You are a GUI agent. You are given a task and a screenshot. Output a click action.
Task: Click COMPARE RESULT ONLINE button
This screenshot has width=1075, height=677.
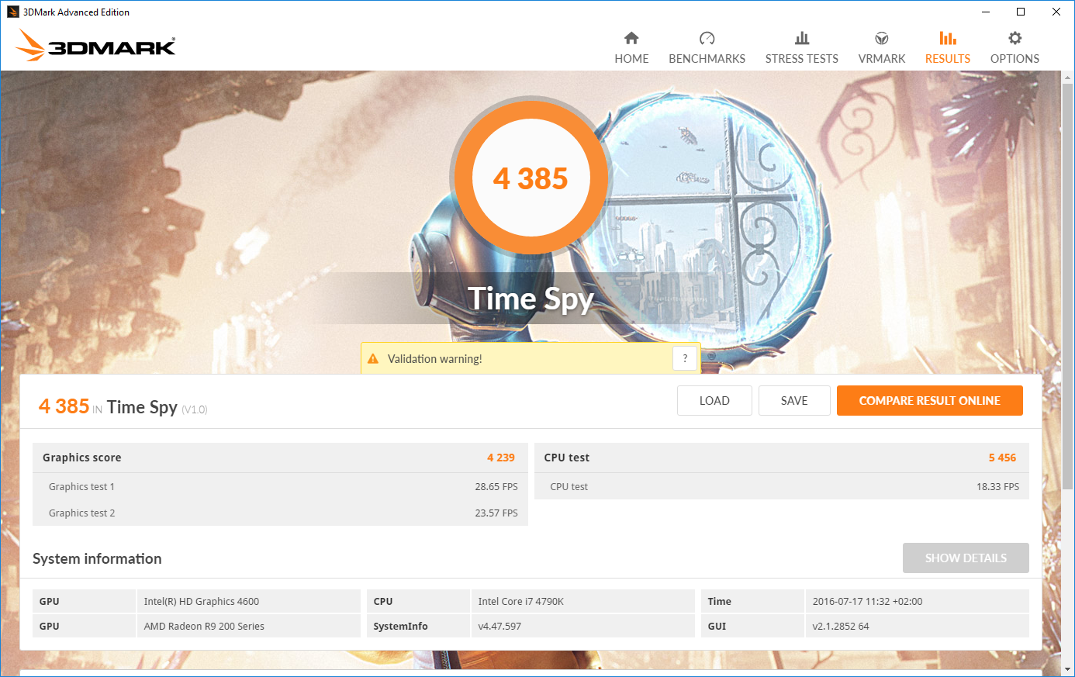point(929,401)
